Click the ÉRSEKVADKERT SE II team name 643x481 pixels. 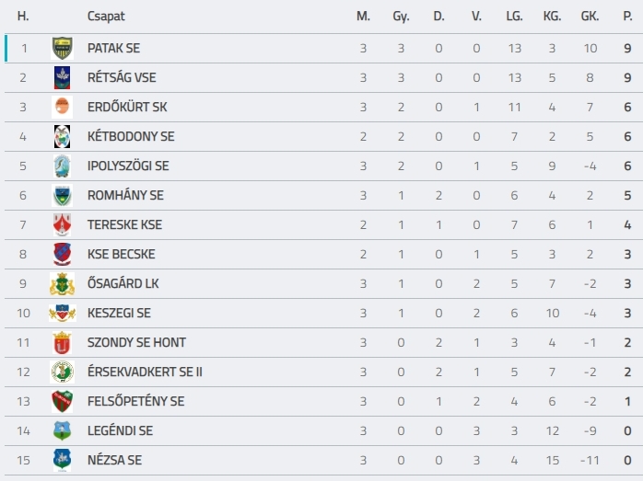(x=145, y=372)
